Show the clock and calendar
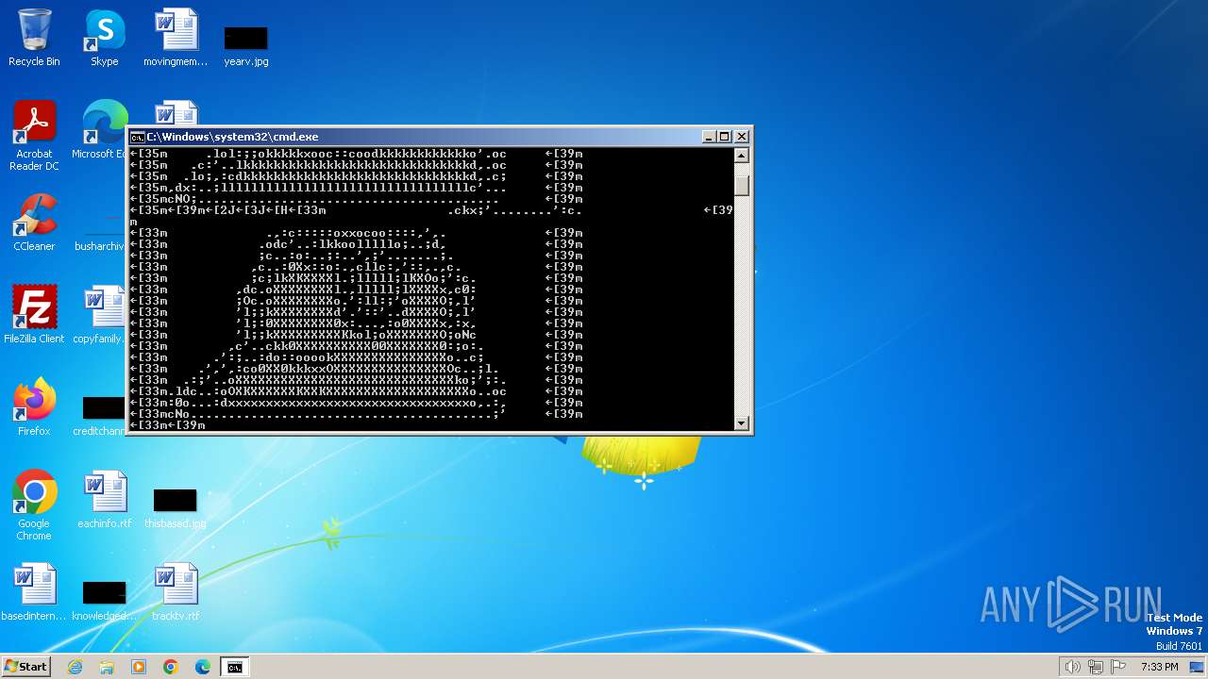 1159,667
